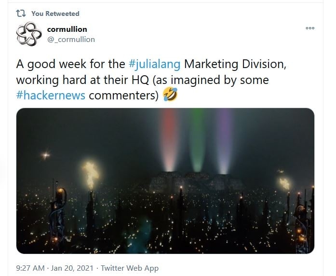The image size is (336, 276).
Task: Click the green light beam in image
Action: [x=197, y=139]
